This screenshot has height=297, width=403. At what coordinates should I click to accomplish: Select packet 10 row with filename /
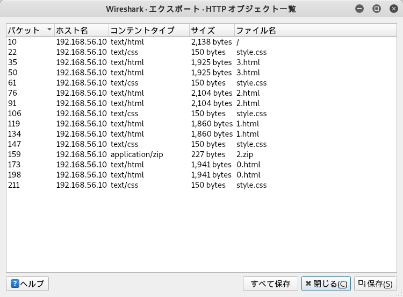201,41
